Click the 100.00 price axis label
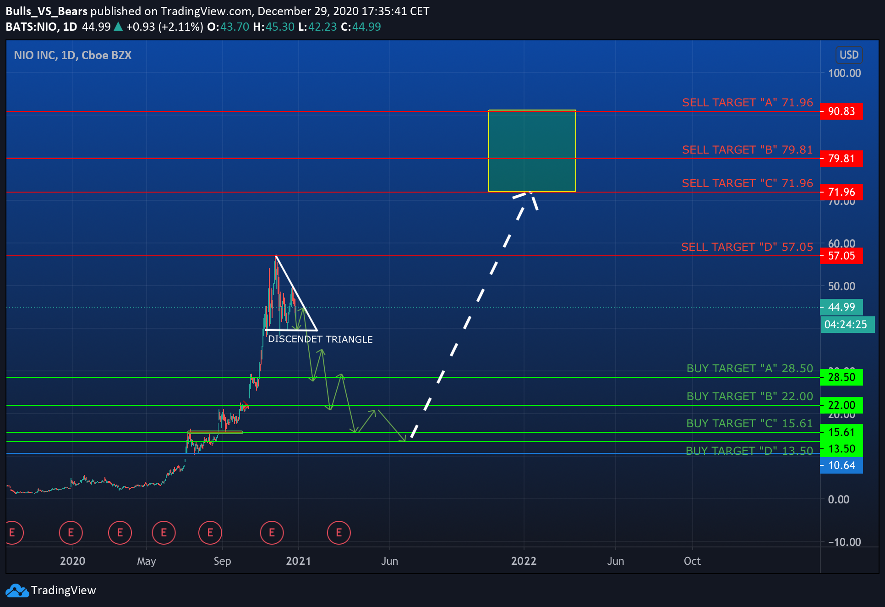Screen dimensions: 885x607 coord(844,73)
